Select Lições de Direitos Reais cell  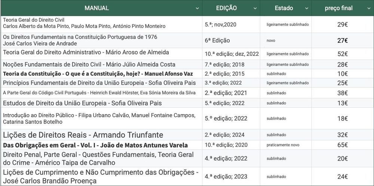tap(84, 135)
